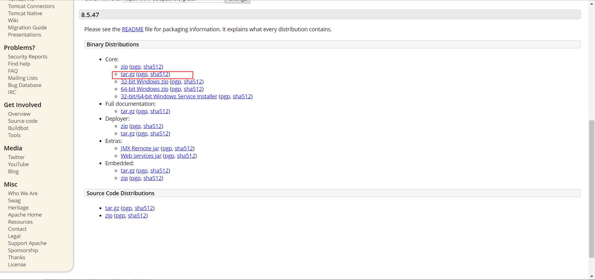Open Thanks link
The image size is (595, 280).
pyautogui.click(x=16, y=257)
